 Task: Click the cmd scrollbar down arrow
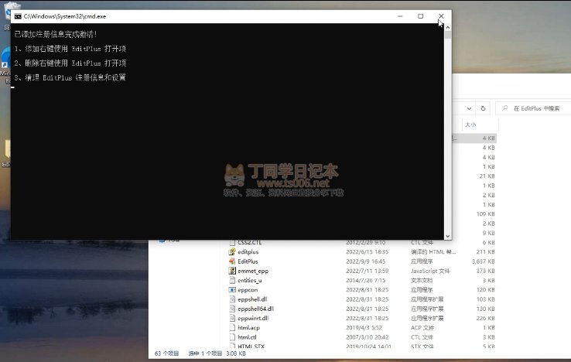(448, 236)
